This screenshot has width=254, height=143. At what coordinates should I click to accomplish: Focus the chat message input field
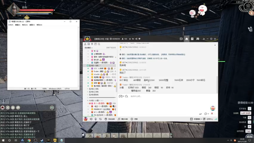tap(167, 102)
